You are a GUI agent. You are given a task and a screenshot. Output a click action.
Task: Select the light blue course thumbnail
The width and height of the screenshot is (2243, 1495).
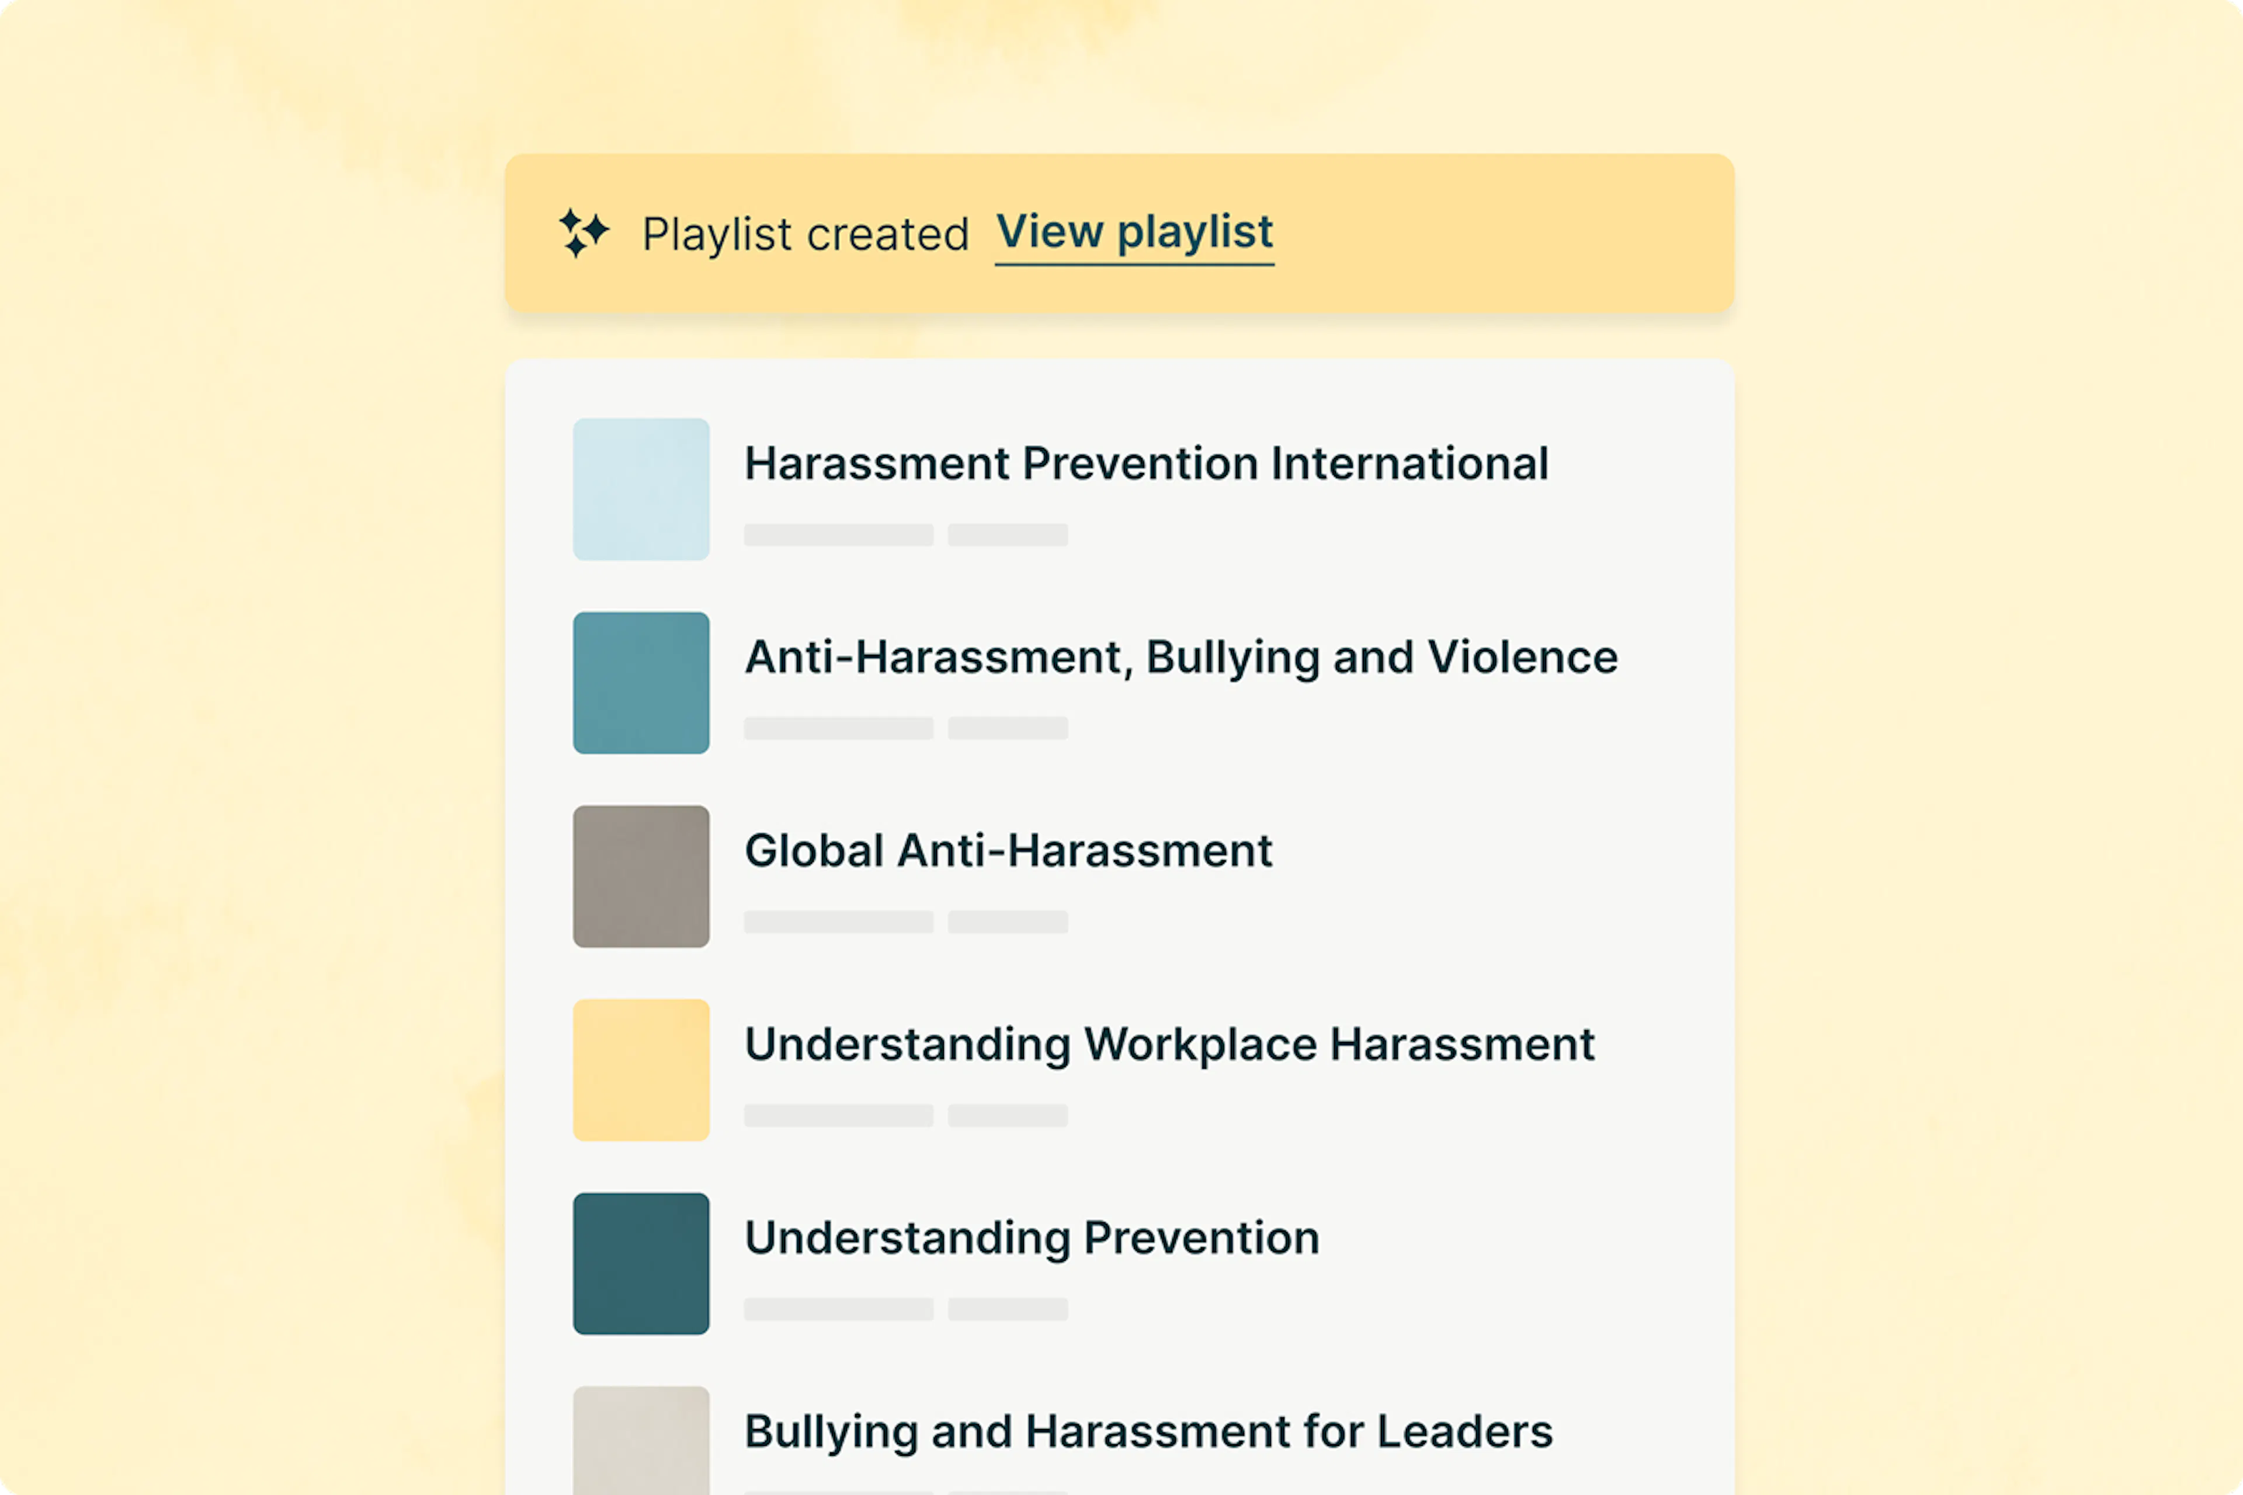641,489
